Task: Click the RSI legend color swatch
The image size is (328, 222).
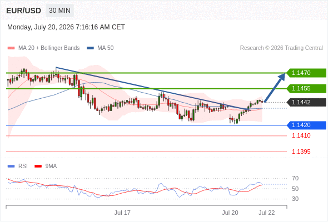Action: click(11, 167)
